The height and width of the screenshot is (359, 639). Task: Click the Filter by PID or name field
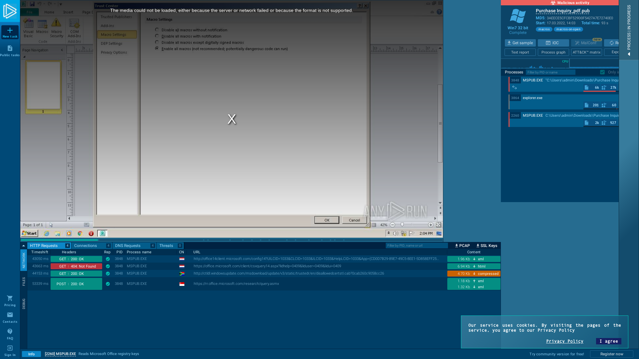pyautogui.click(x=550, y=72)
